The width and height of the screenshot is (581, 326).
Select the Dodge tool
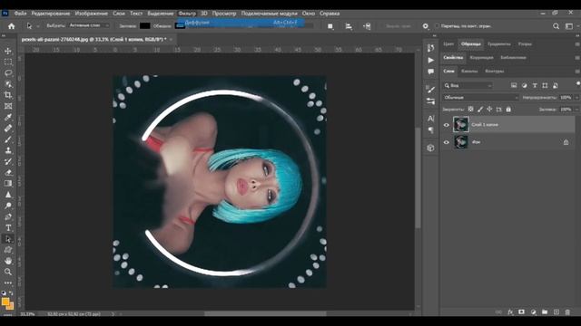coord(8,206)
